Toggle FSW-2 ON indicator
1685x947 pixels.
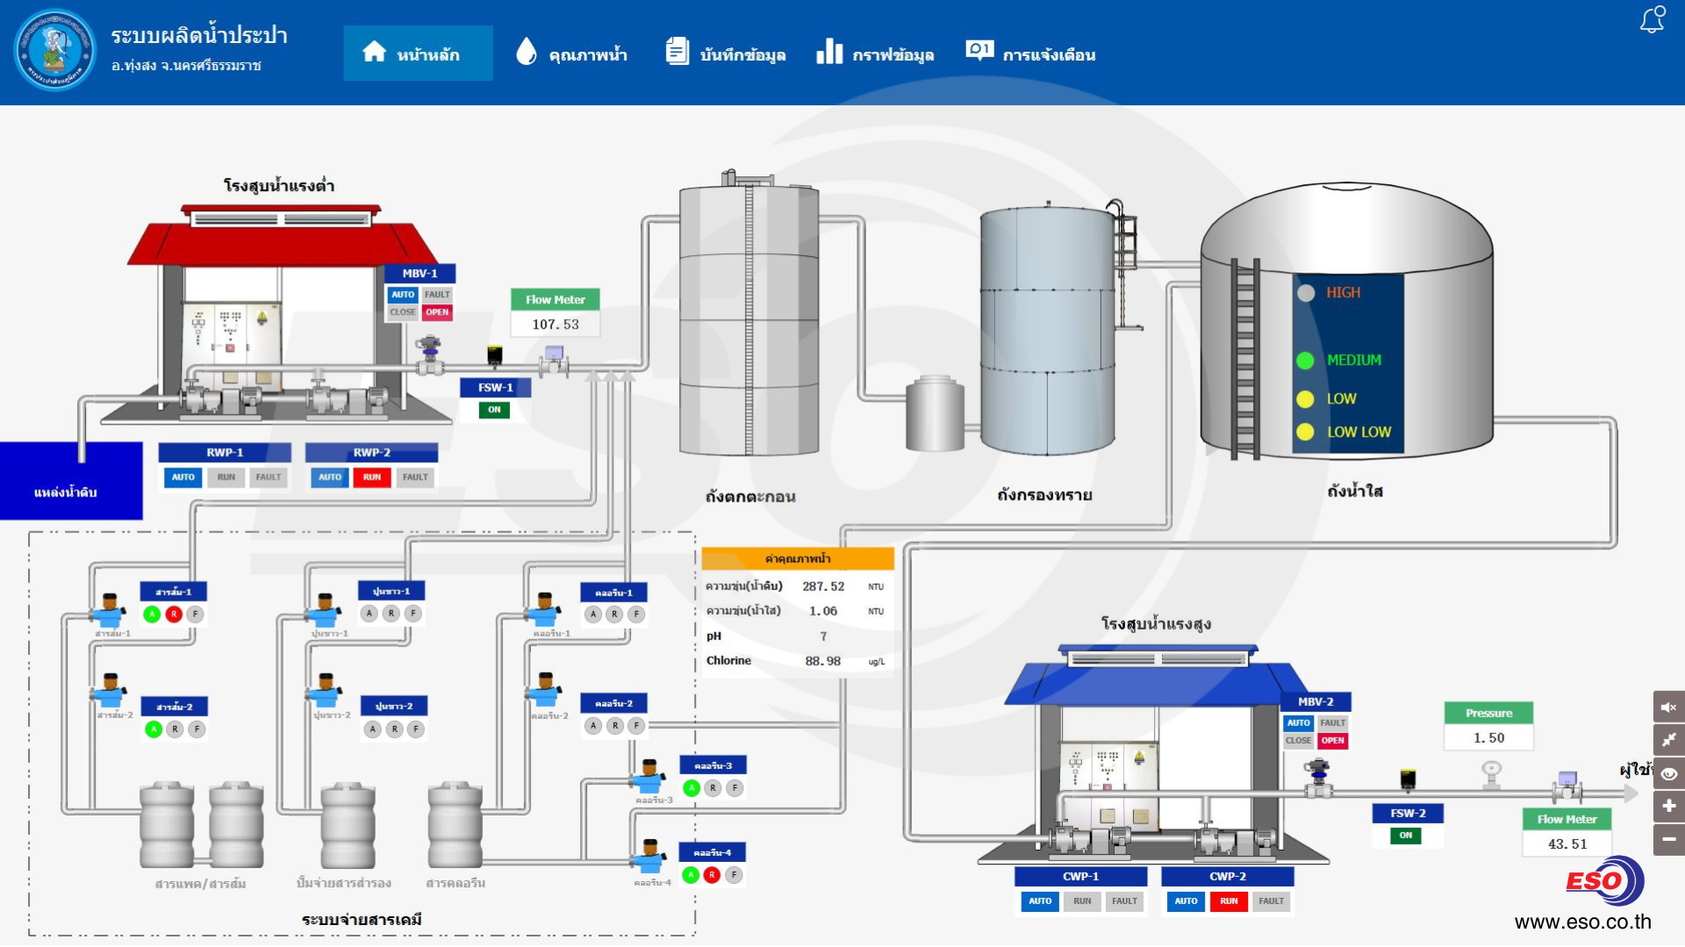(1406, 836)
